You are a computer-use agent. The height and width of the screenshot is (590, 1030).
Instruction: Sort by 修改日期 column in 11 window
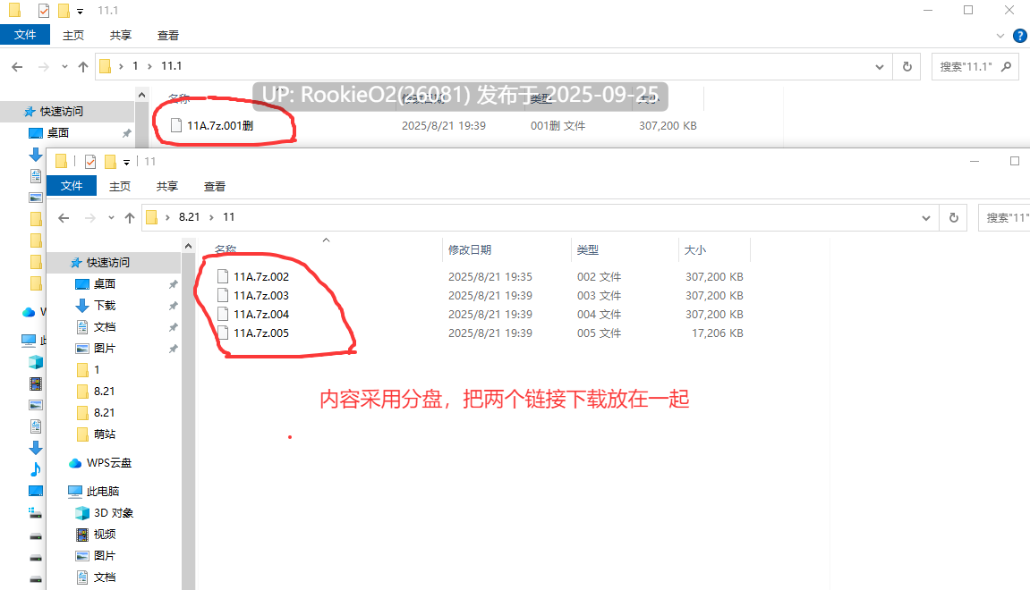[470, 250]
